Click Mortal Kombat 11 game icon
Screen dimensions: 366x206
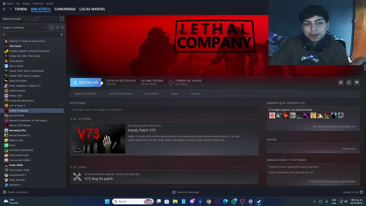6,135
